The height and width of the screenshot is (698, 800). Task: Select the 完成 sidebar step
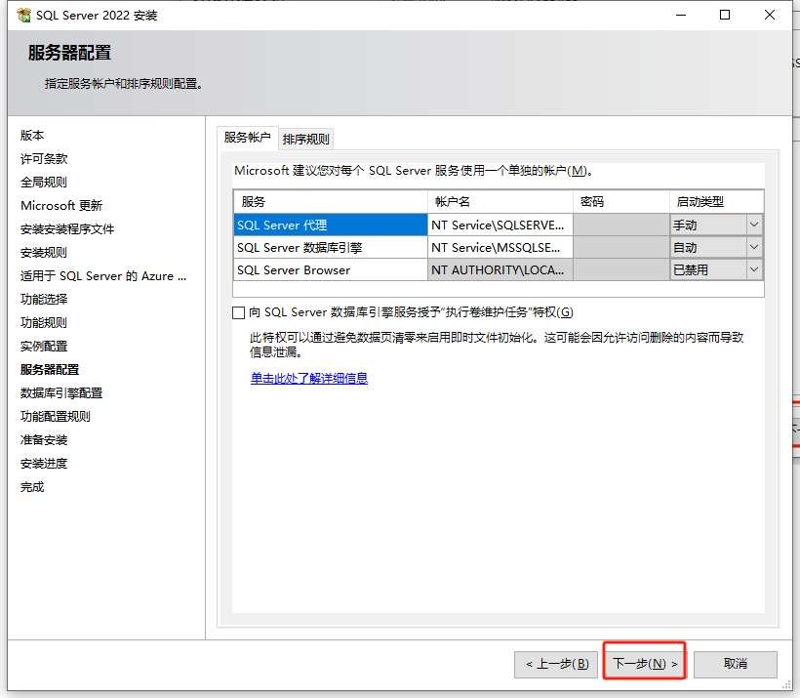(32, 487)
